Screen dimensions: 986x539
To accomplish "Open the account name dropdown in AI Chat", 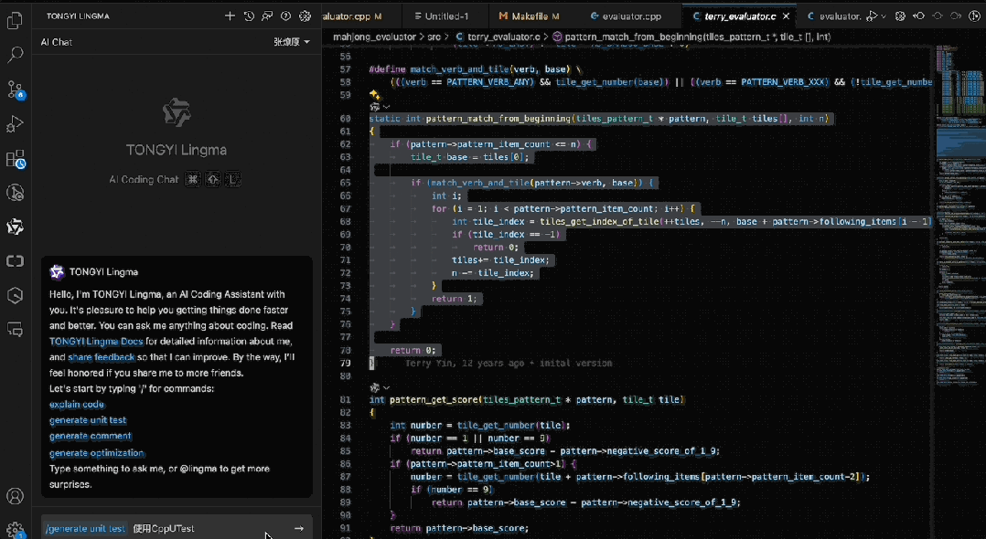I will click(292, 42).
